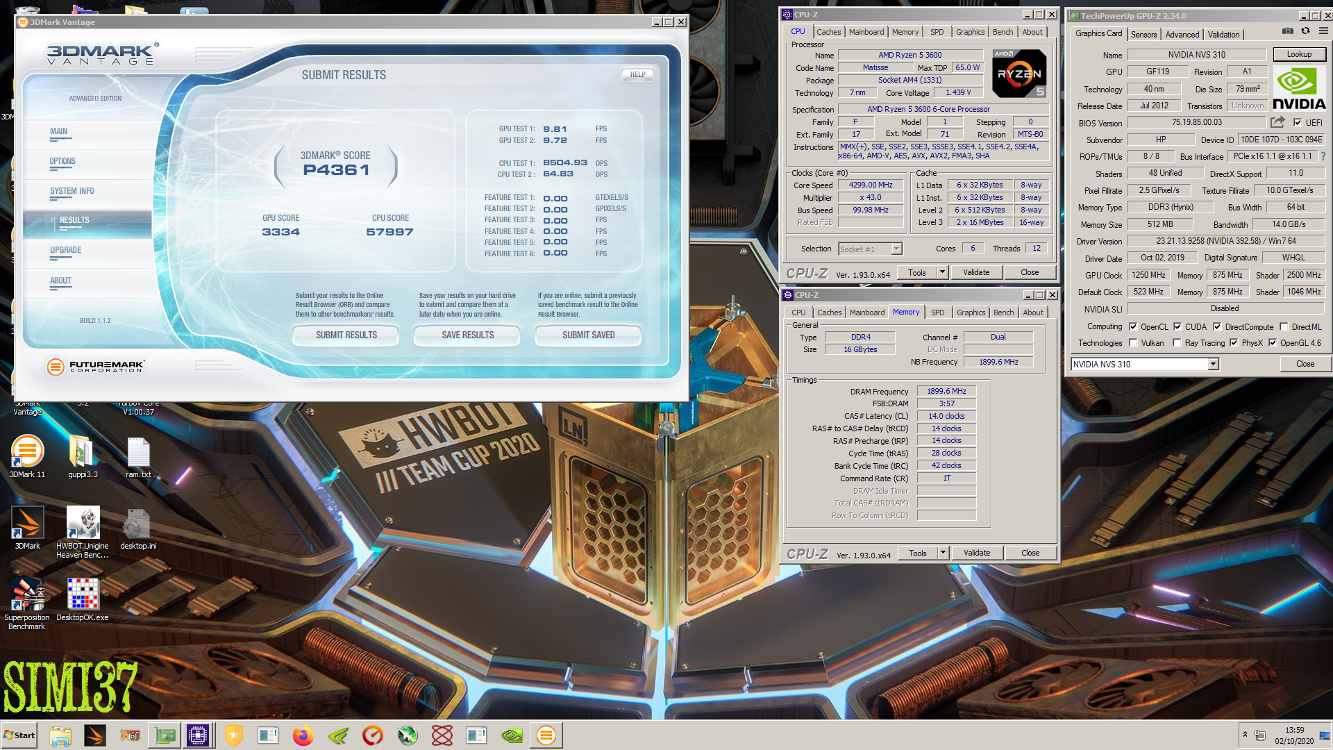Screen dimensions: 1333x750
Task: Select the desktop.ini file icon
Action: tap(138, 528)
